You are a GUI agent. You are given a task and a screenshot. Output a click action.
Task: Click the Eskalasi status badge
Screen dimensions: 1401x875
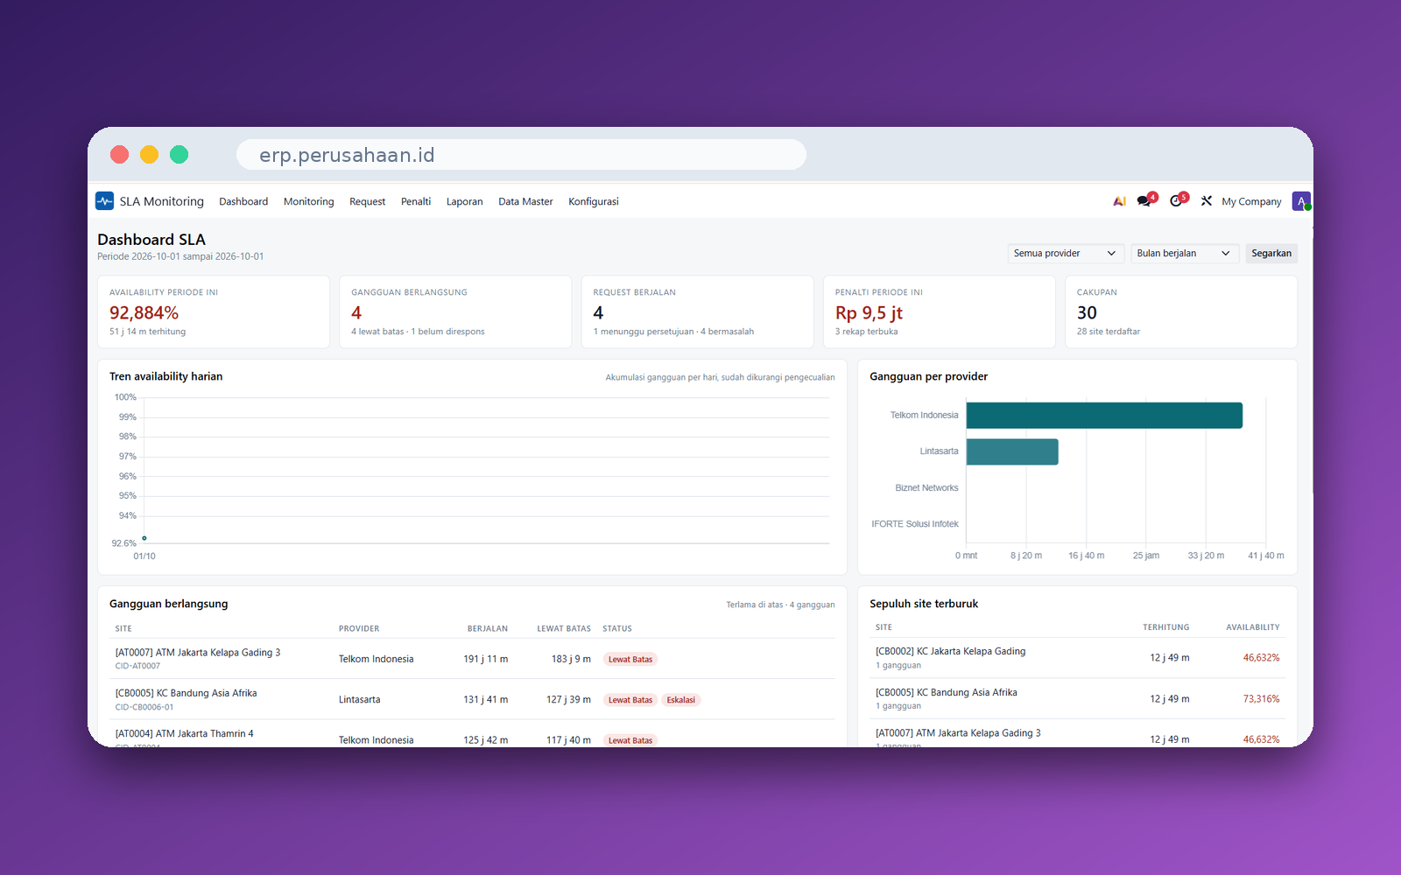[x=680, y=700]
